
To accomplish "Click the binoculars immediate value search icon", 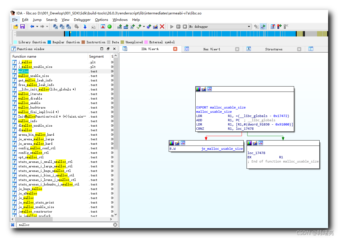I will tap(55, 27).
